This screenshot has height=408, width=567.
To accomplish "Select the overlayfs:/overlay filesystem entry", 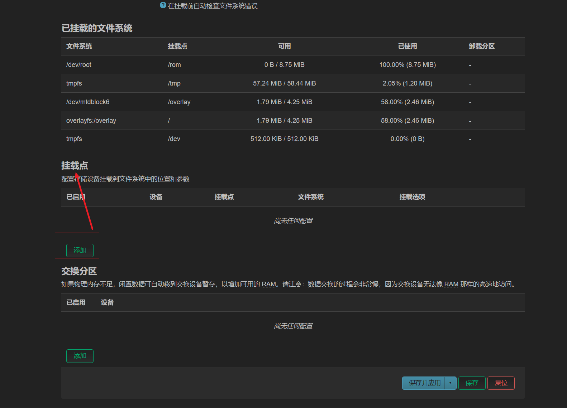I will pos(91,121).
